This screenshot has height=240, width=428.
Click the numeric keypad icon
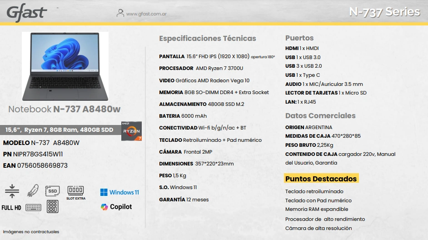(52, 206)
